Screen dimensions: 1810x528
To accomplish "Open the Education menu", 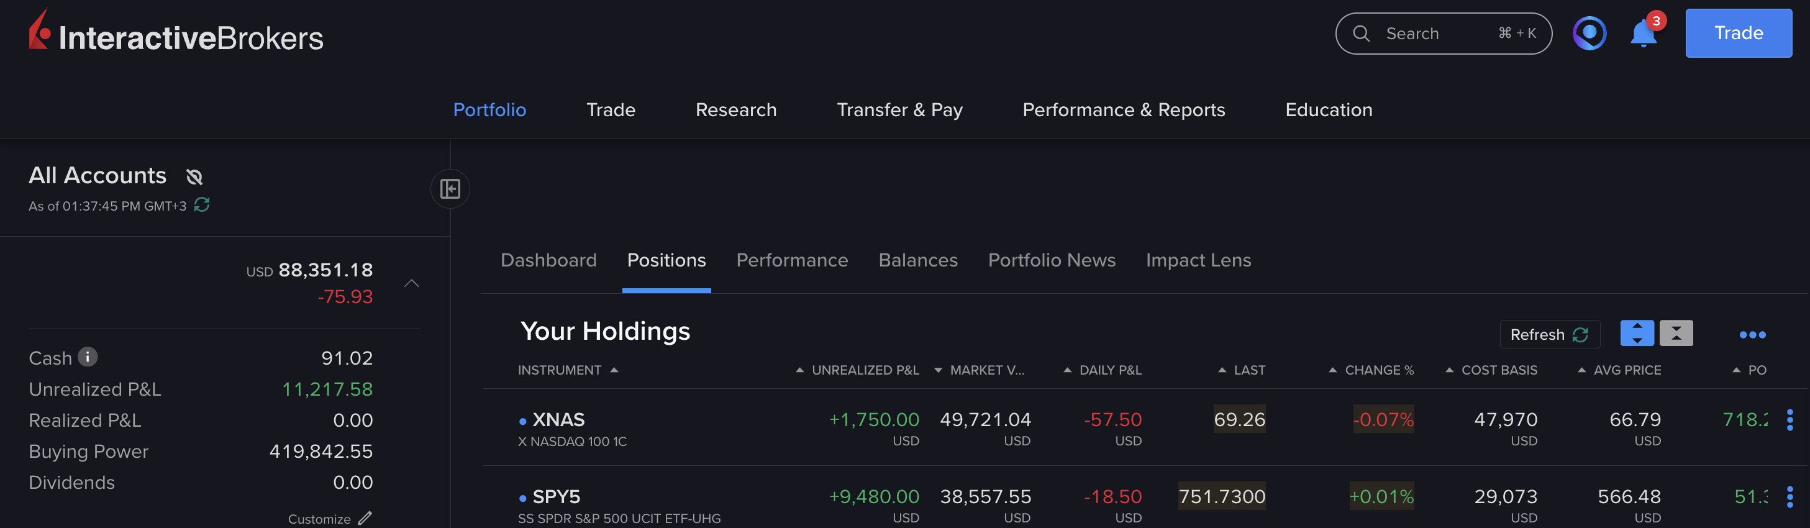I will (1328, 110).
